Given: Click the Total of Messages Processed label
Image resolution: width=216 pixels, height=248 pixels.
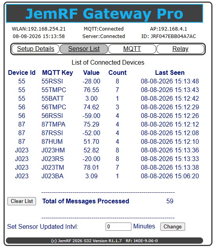Looking at the screenshot, I should tap(86, 201).
